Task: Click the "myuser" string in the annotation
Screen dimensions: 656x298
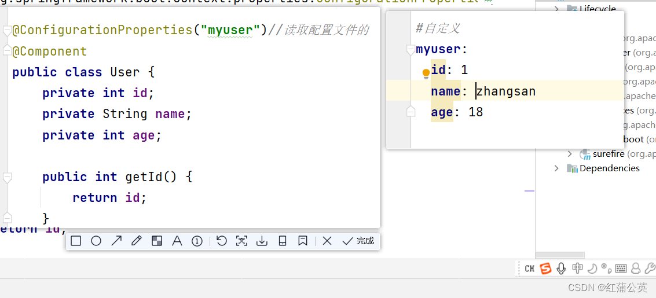Action: tap(230, 30)
